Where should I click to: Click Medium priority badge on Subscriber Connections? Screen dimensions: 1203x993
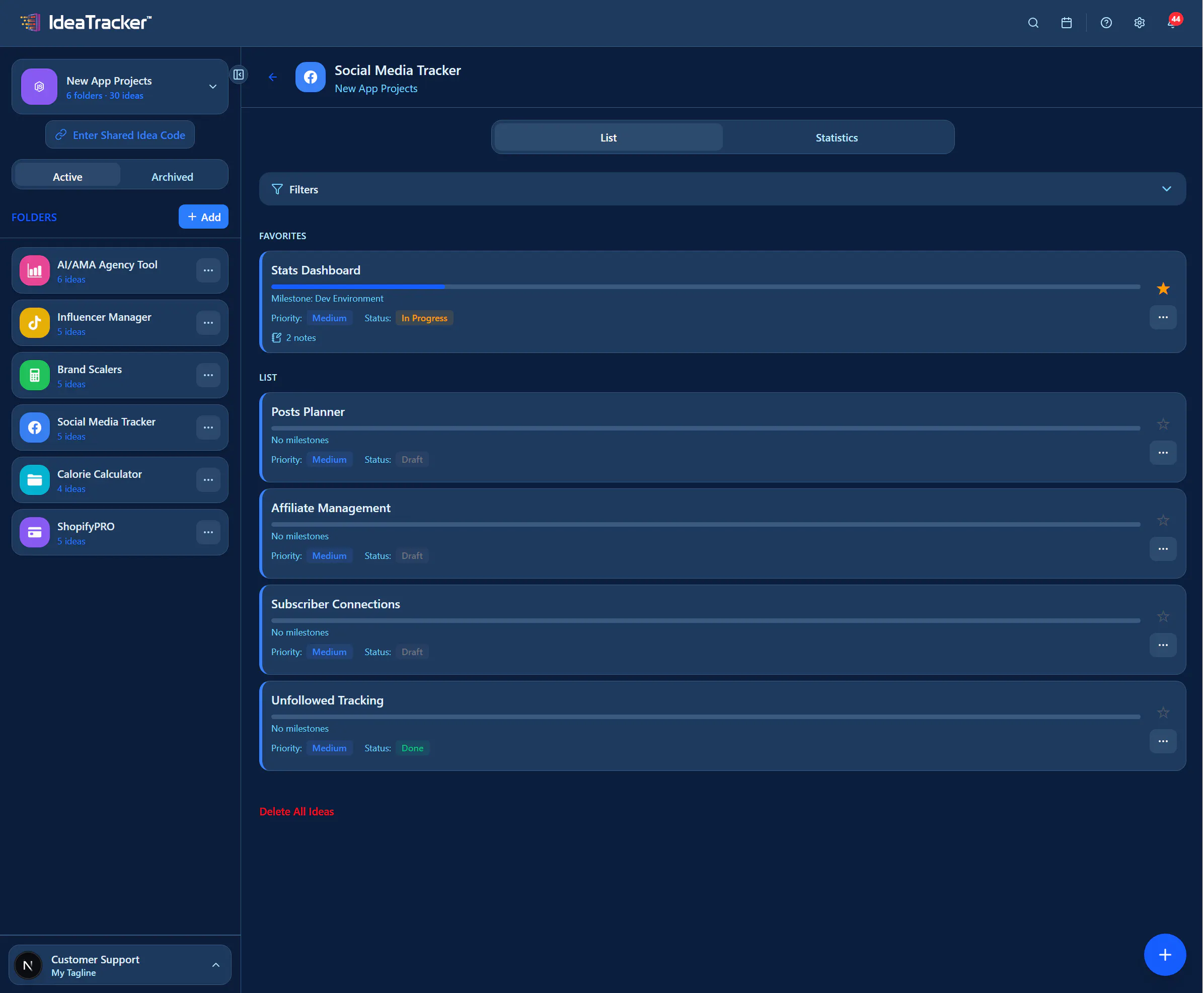pos(329,652)
